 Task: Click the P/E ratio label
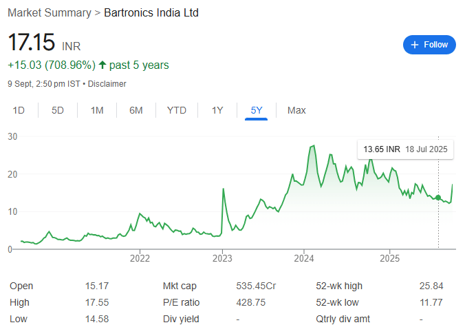181,302
